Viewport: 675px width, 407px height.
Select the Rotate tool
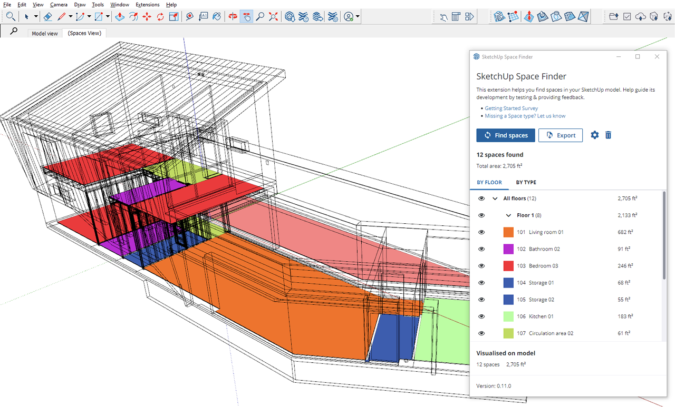pos(160,16)
